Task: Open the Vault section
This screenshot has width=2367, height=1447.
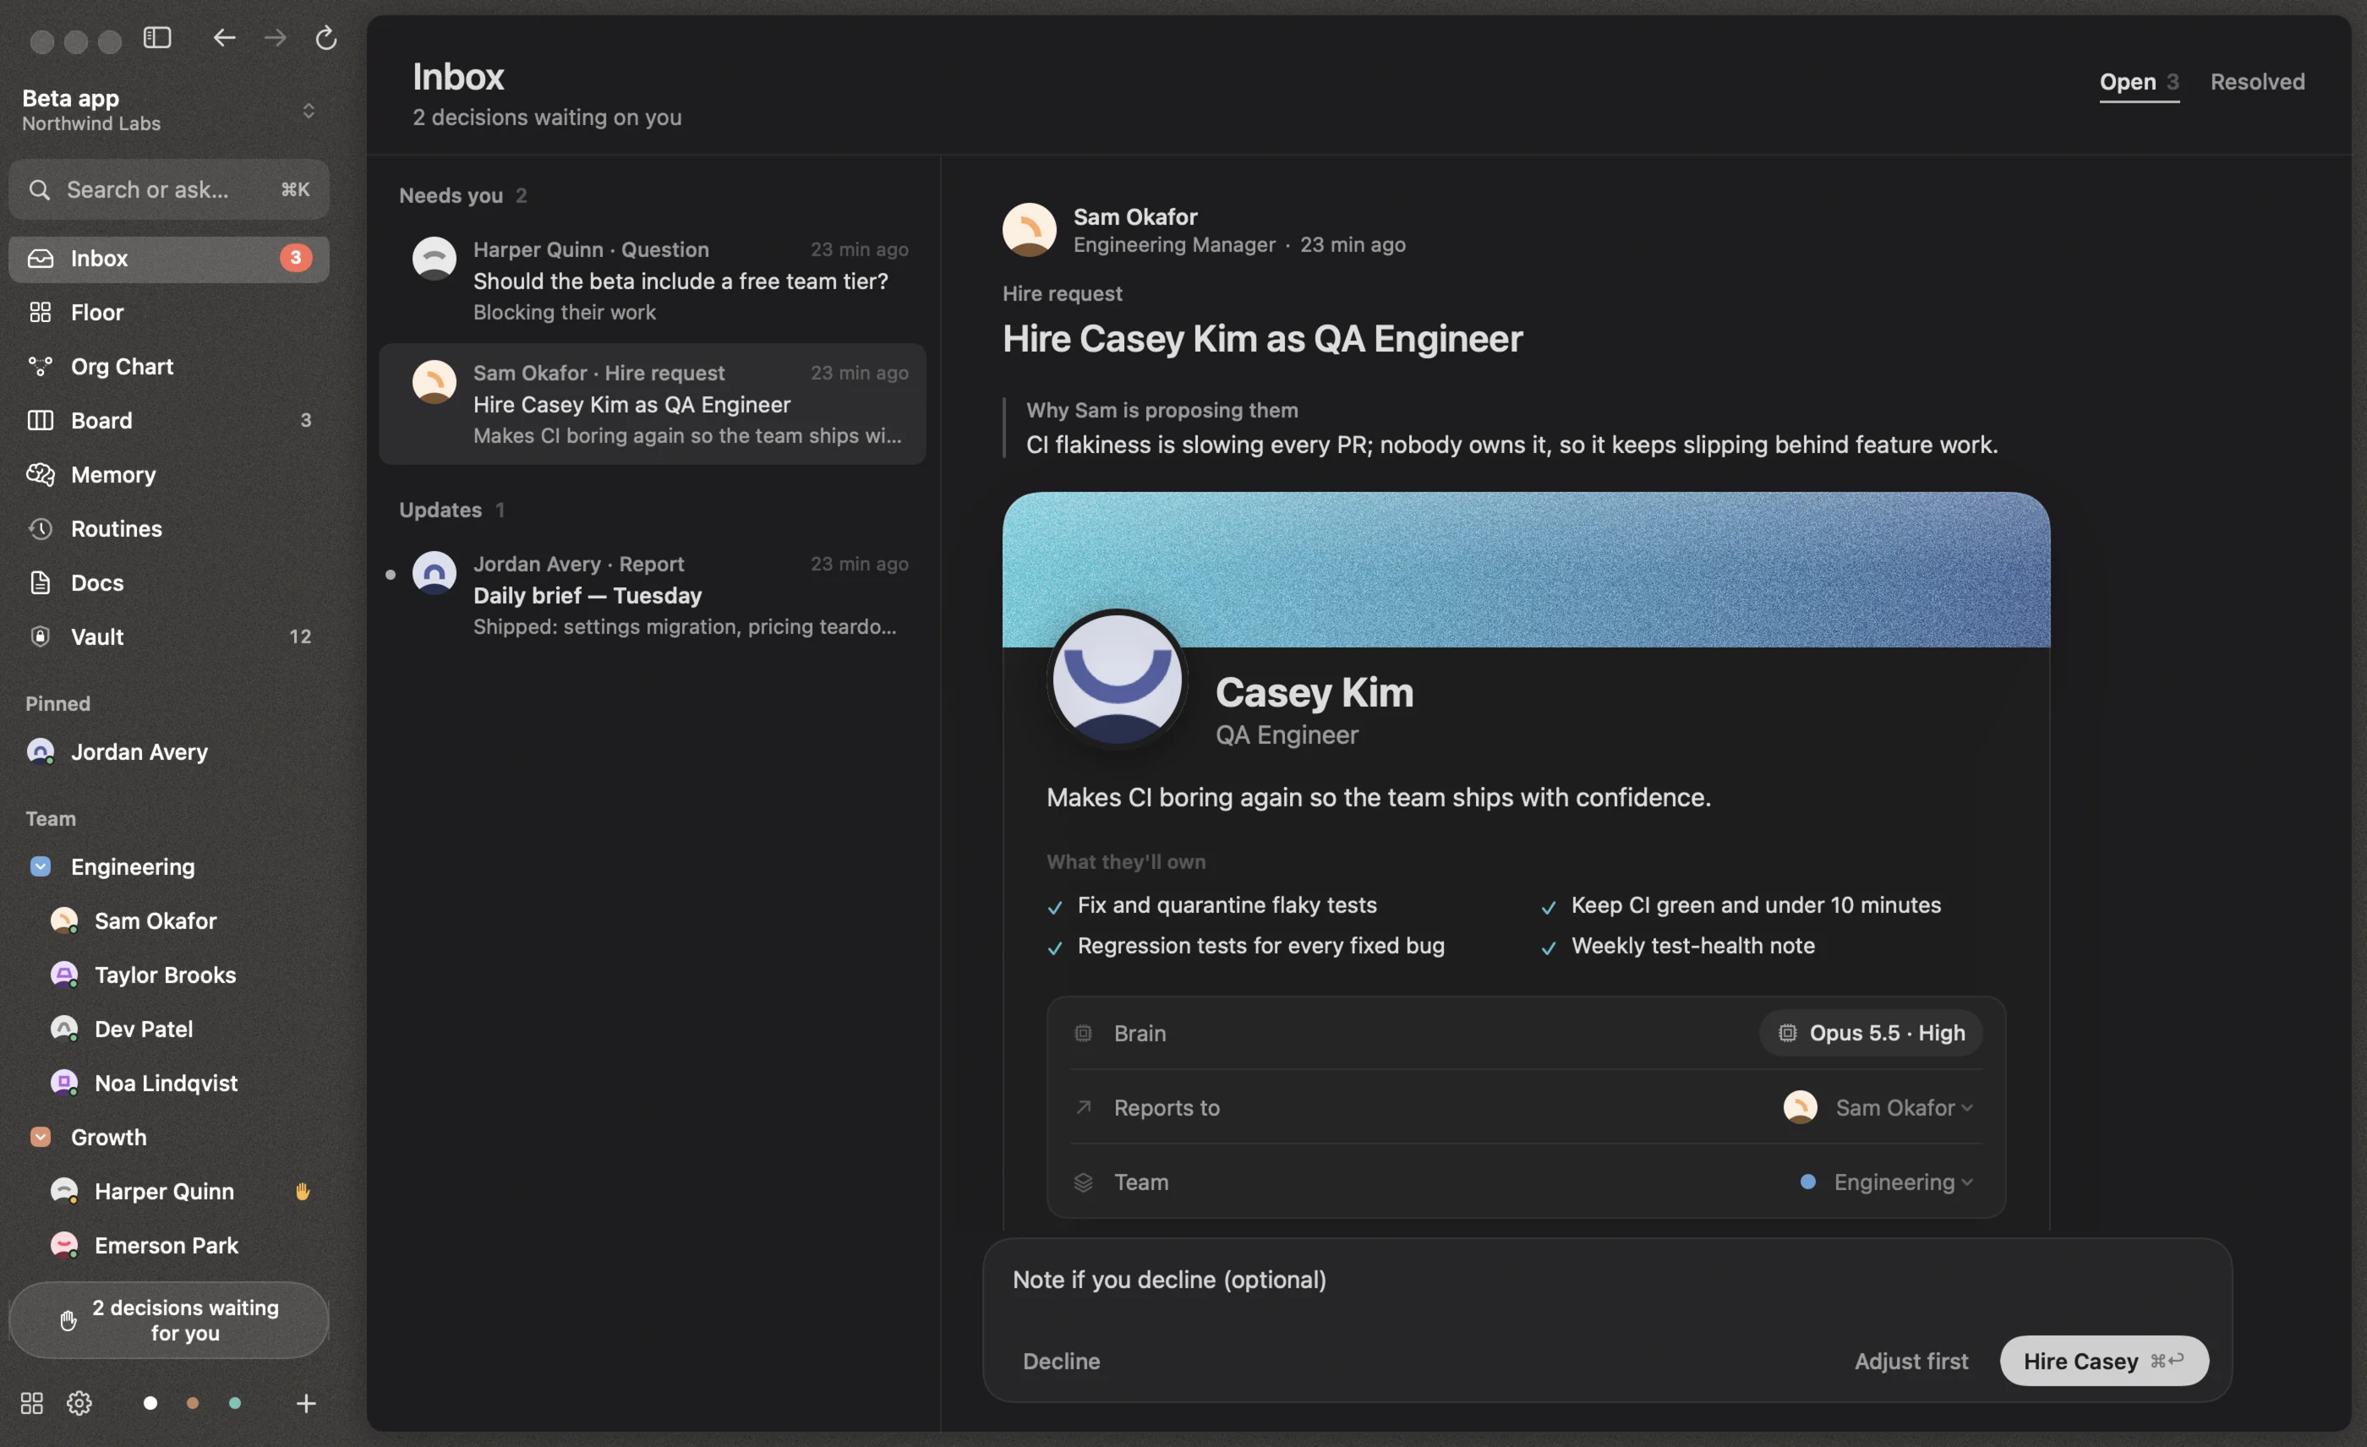Action: (169, 636)
